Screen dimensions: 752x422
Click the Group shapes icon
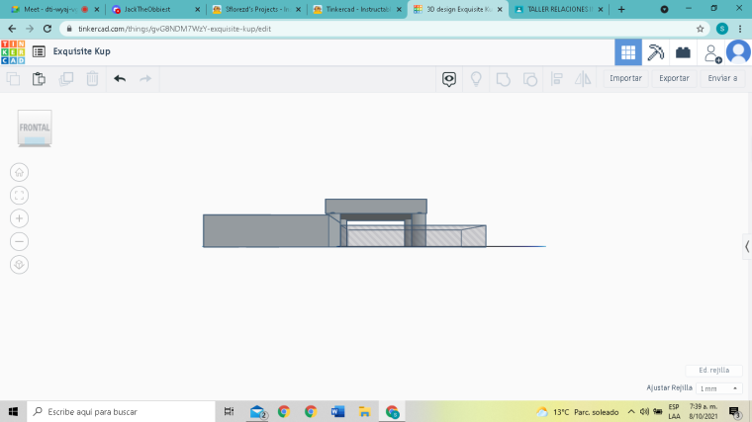click(503, 79)
